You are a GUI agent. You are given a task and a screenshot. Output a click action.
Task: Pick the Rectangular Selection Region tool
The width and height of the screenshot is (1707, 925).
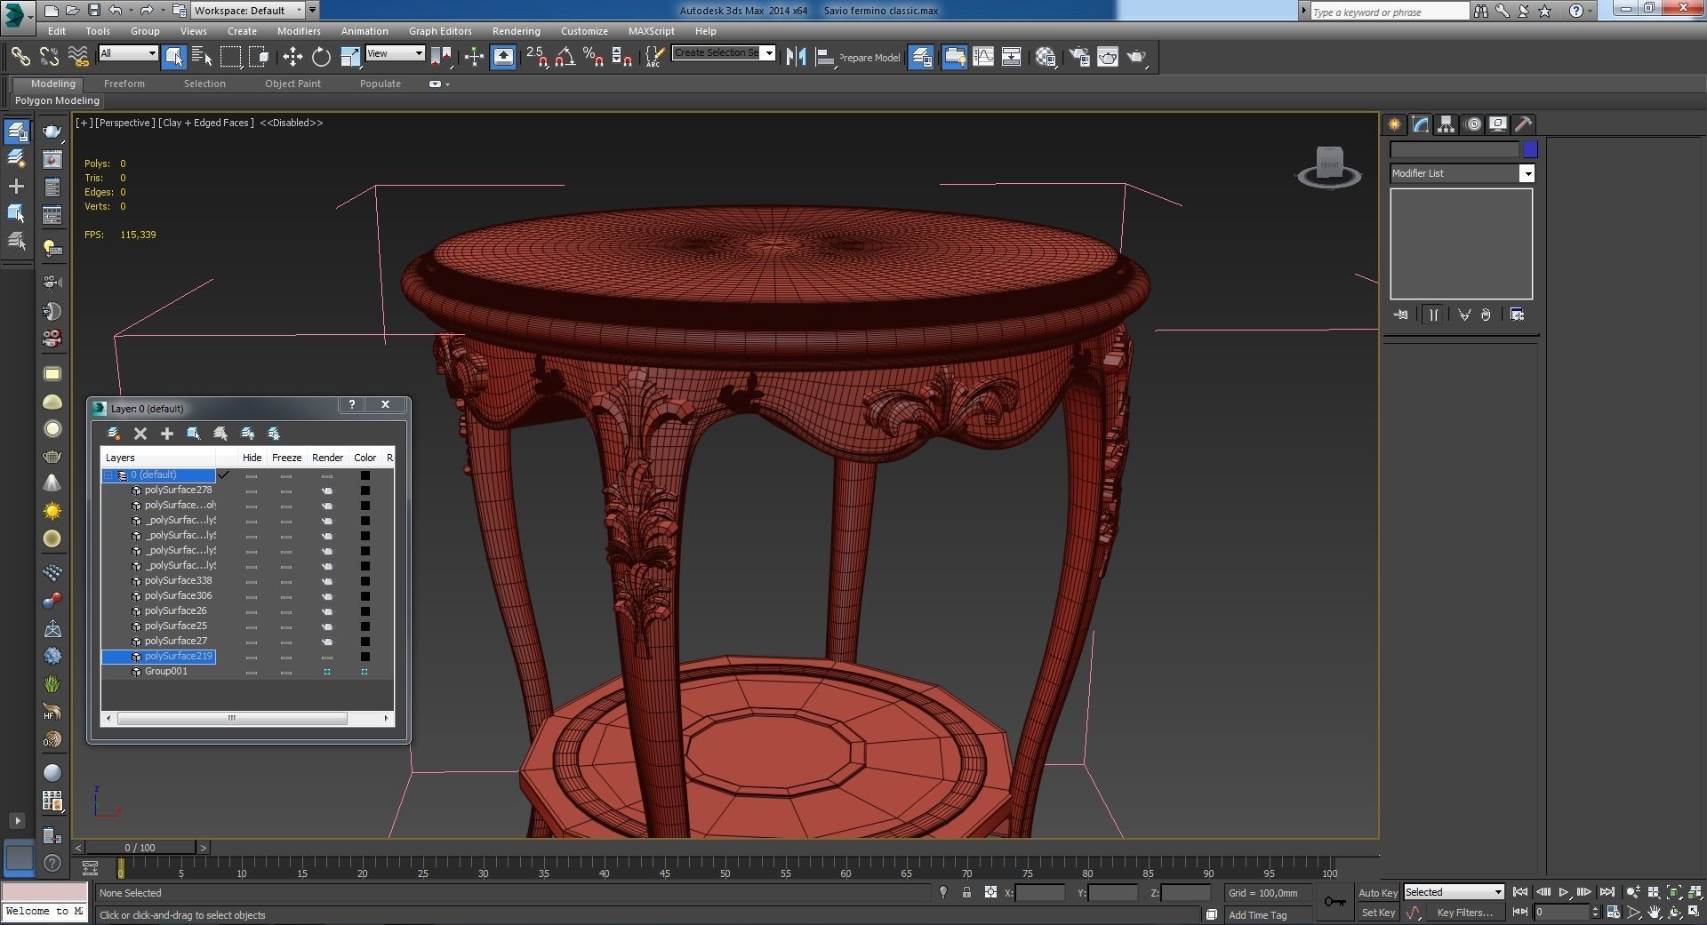coord(230,57)
